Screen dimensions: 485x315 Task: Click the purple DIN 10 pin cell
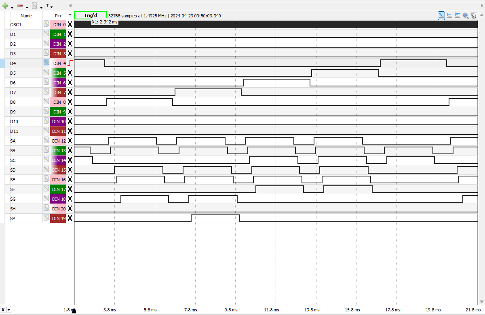pos(58,121)
